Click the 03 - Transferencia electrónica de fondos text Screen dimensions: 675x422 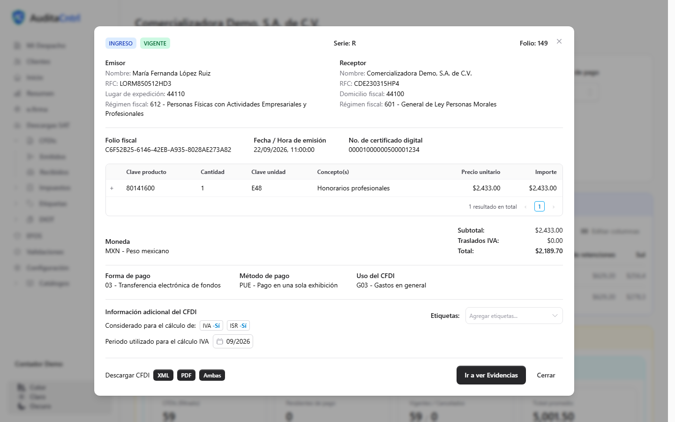[x=163, y=285]
